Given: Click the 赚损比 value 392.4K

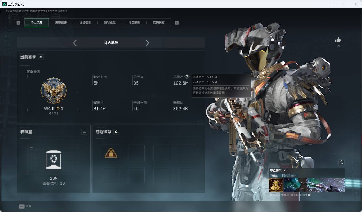Looking at the screenshot, I should pyautogui.click(x=180, y=109).
